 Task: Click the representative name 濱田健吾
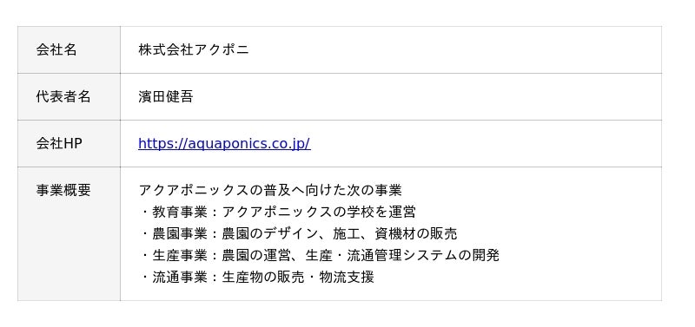coord(166,97)
